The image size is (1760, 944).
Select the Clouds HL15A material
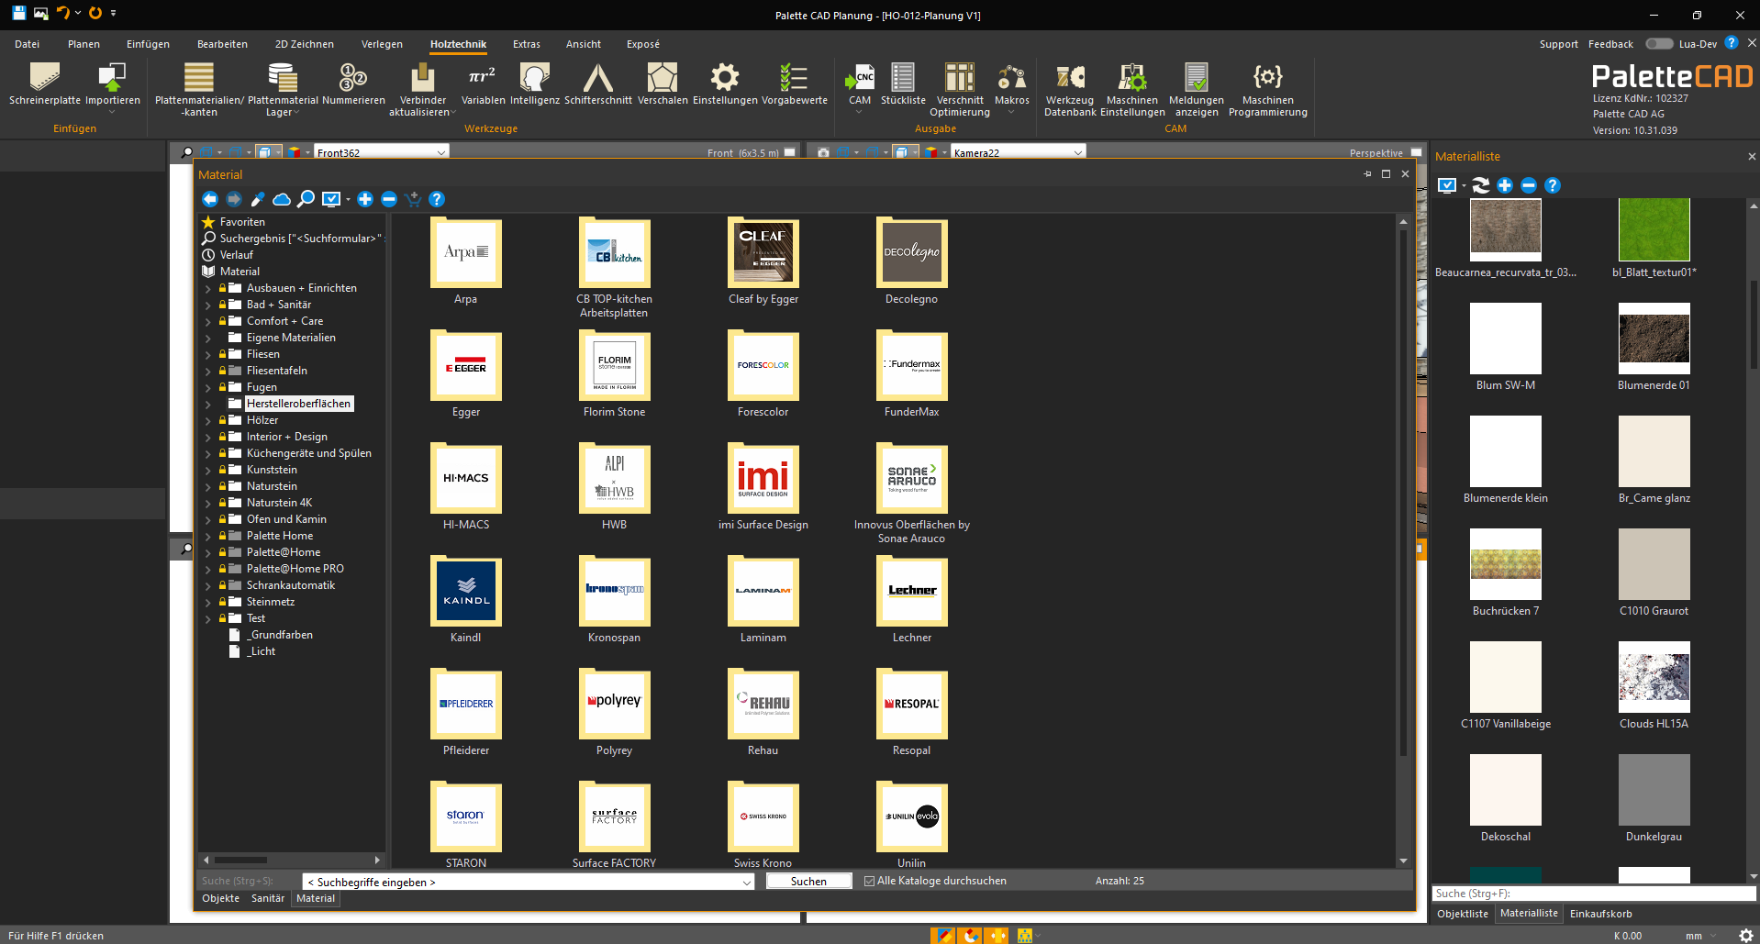coord(1654,676)
